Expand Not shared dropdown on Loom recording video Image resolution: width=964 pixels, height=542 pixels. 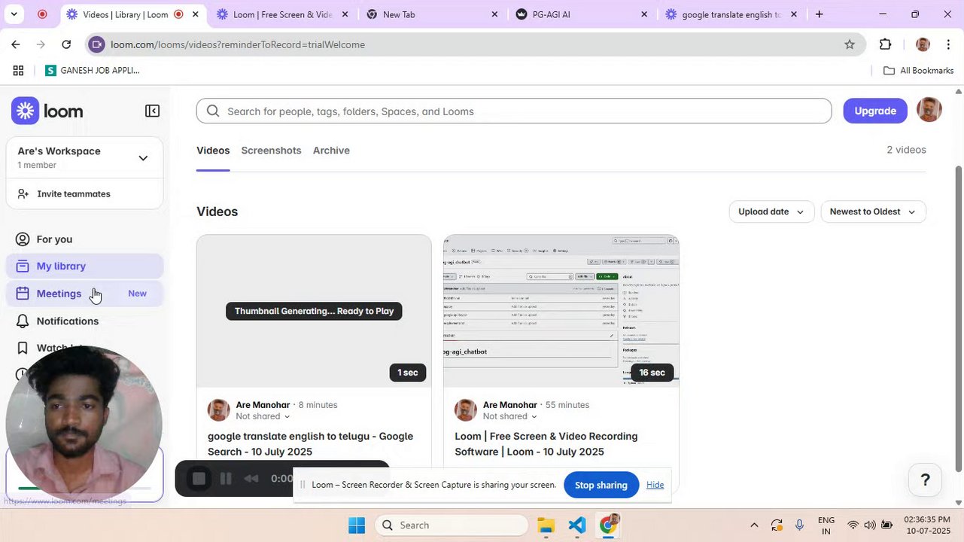pos(509,416)
